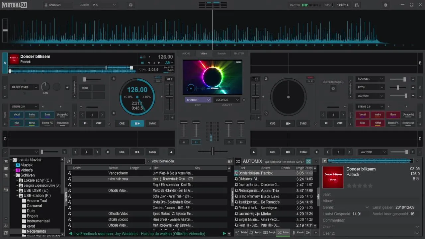
Task: Open the FLANGER effect dropdown
Action: click(x=370, y=79)
